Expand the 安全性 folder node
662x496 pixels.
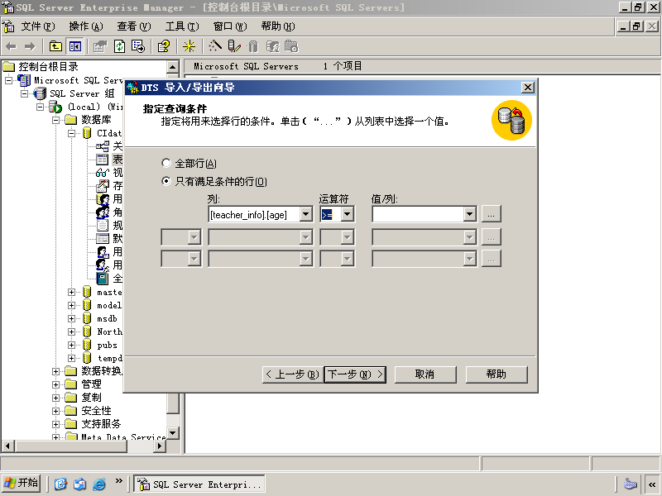(55, 411)
